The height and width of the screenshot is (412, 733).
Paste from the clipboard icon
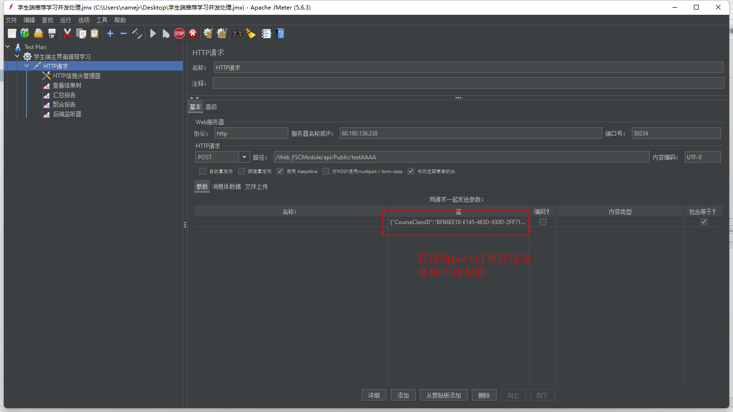(x=94, y=33)
